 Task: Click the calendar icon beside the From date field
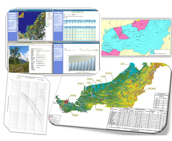[x=86, y=50]
